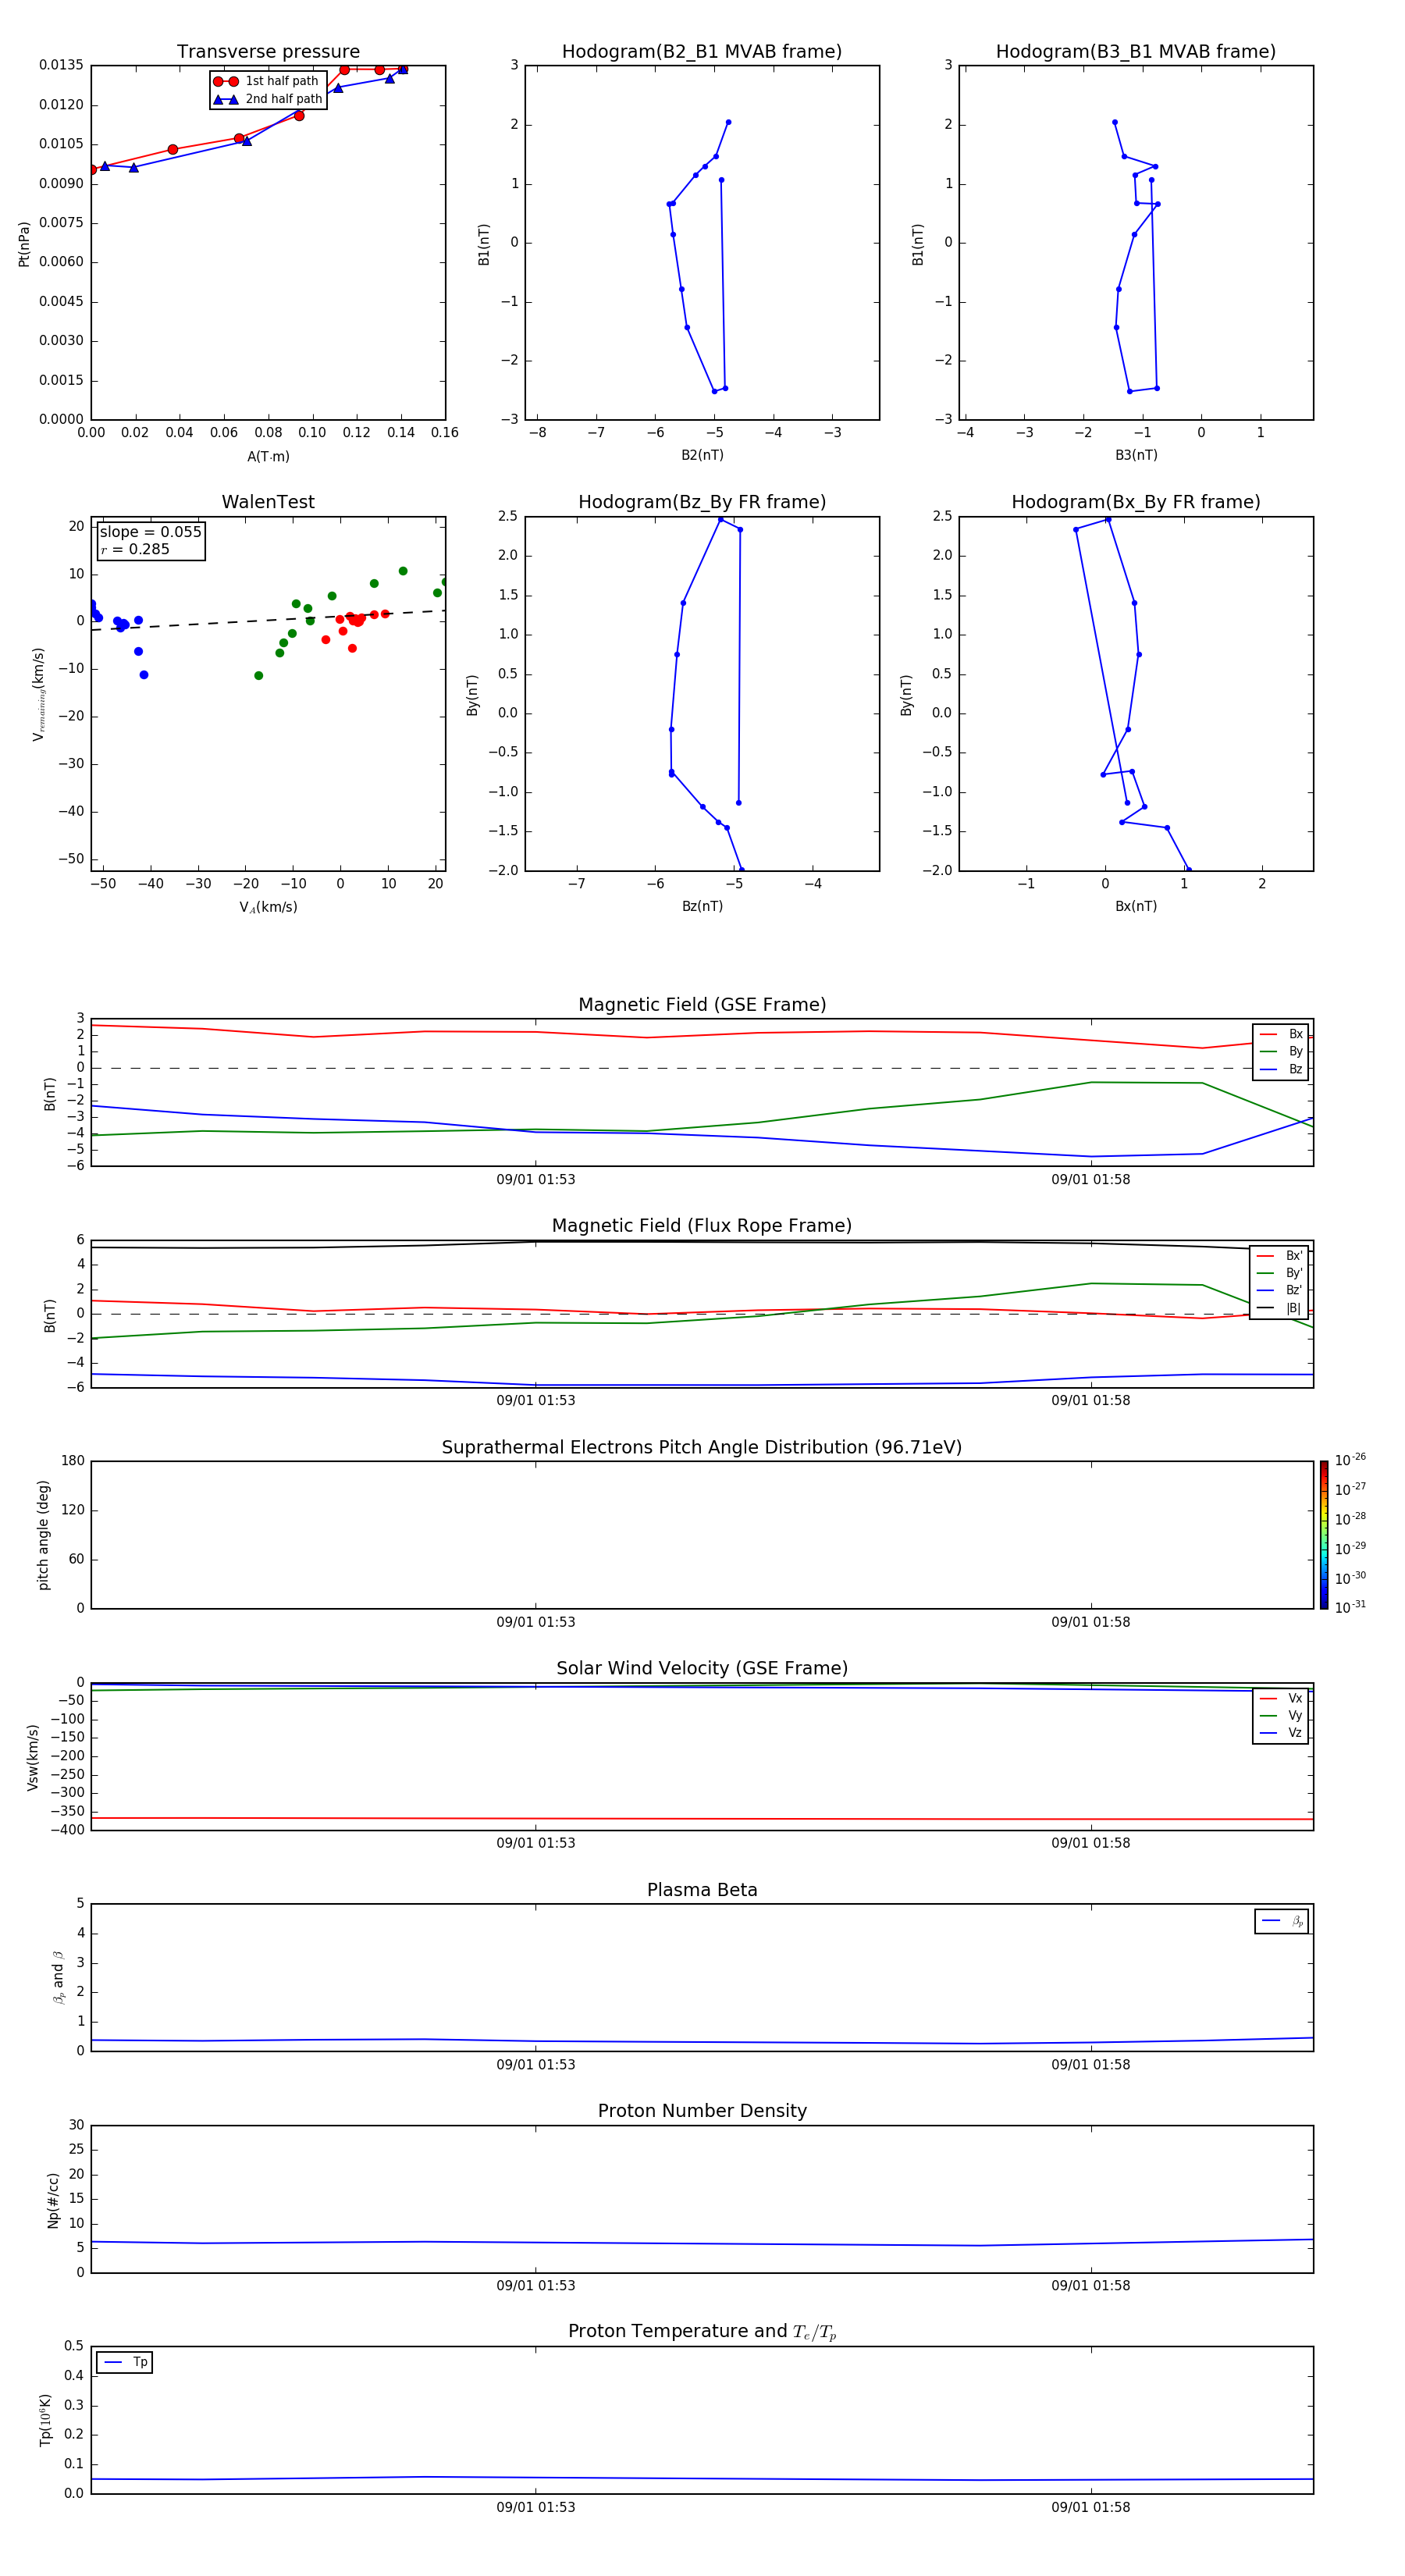Select the |B| legend entry in Flux Rope plot

pyautogui.click(x=1279, y=1308)
